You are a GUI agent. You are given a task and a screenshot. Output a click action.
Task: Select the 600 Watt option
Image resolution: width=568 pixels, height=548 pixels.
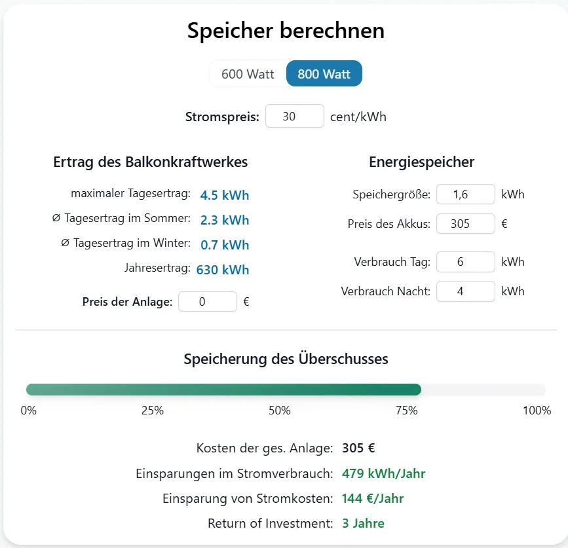click(x=248, y=74)
